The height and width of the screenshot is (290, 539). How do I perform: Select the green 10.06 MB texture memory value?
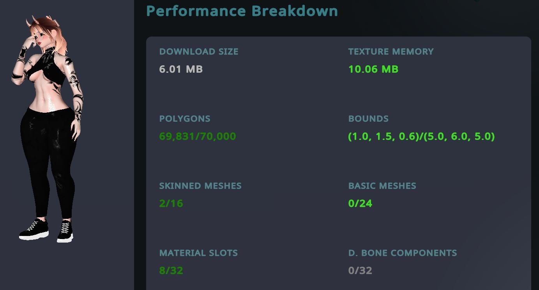pyautogui.click(x=373, y=69)
